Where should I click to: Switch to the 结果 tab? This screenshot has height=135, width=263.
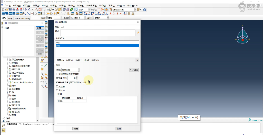[x=10, y=18]
